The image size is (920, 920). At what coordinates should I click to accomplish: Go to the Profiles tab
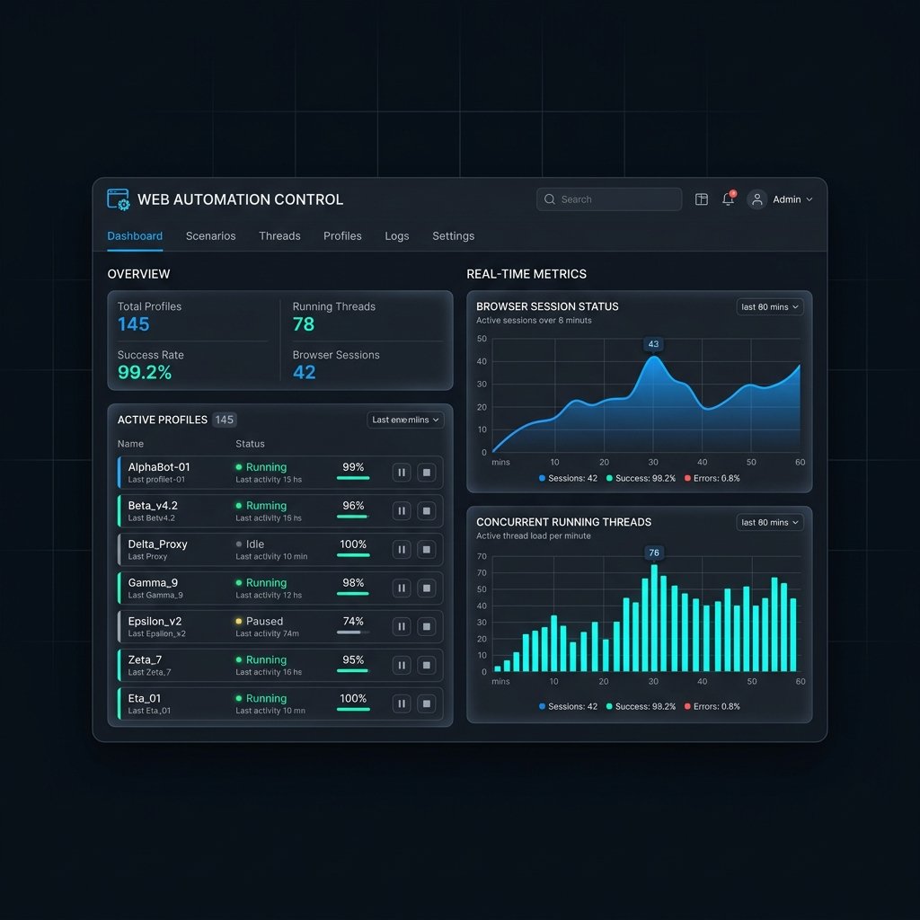pyautogui.click(x=342, y=236)
